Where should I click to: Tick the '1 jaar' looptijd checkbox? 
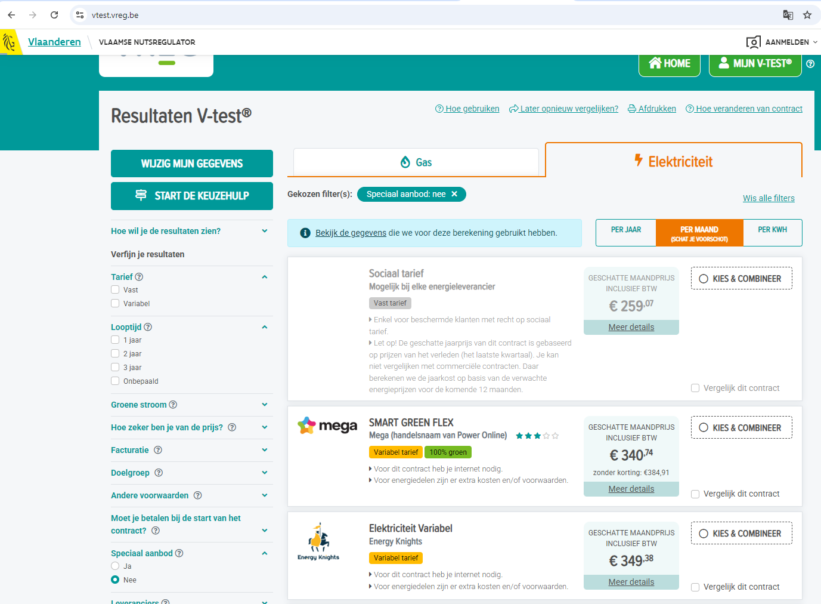tap(115, 340)
